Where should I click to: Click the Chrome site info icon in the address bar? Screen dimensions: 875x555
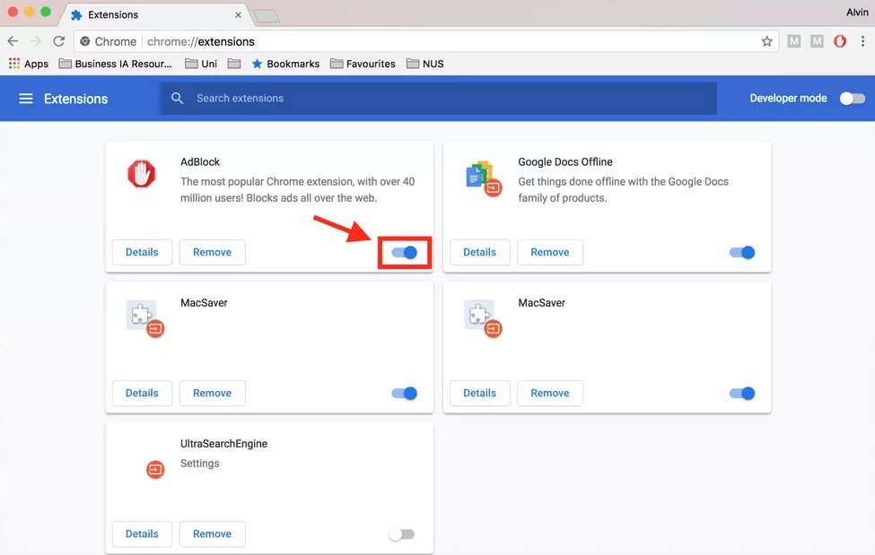tap(85, 41)
